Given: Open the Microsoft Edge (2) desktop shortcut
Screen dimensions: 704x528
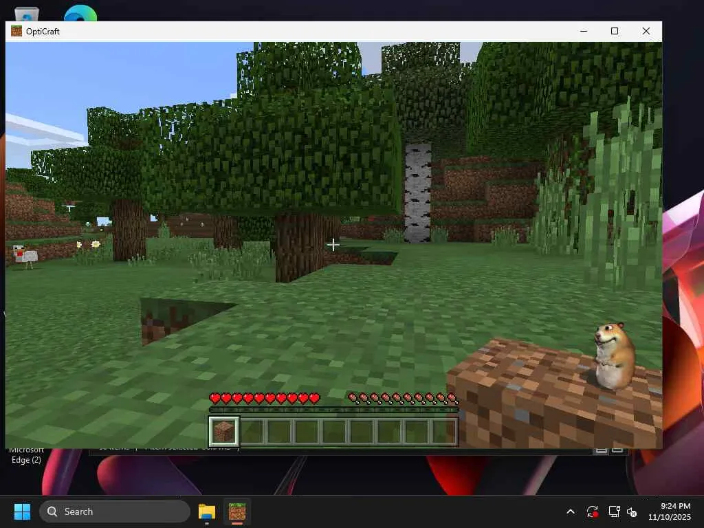Looking at the screenshot, I should point(26,455).
